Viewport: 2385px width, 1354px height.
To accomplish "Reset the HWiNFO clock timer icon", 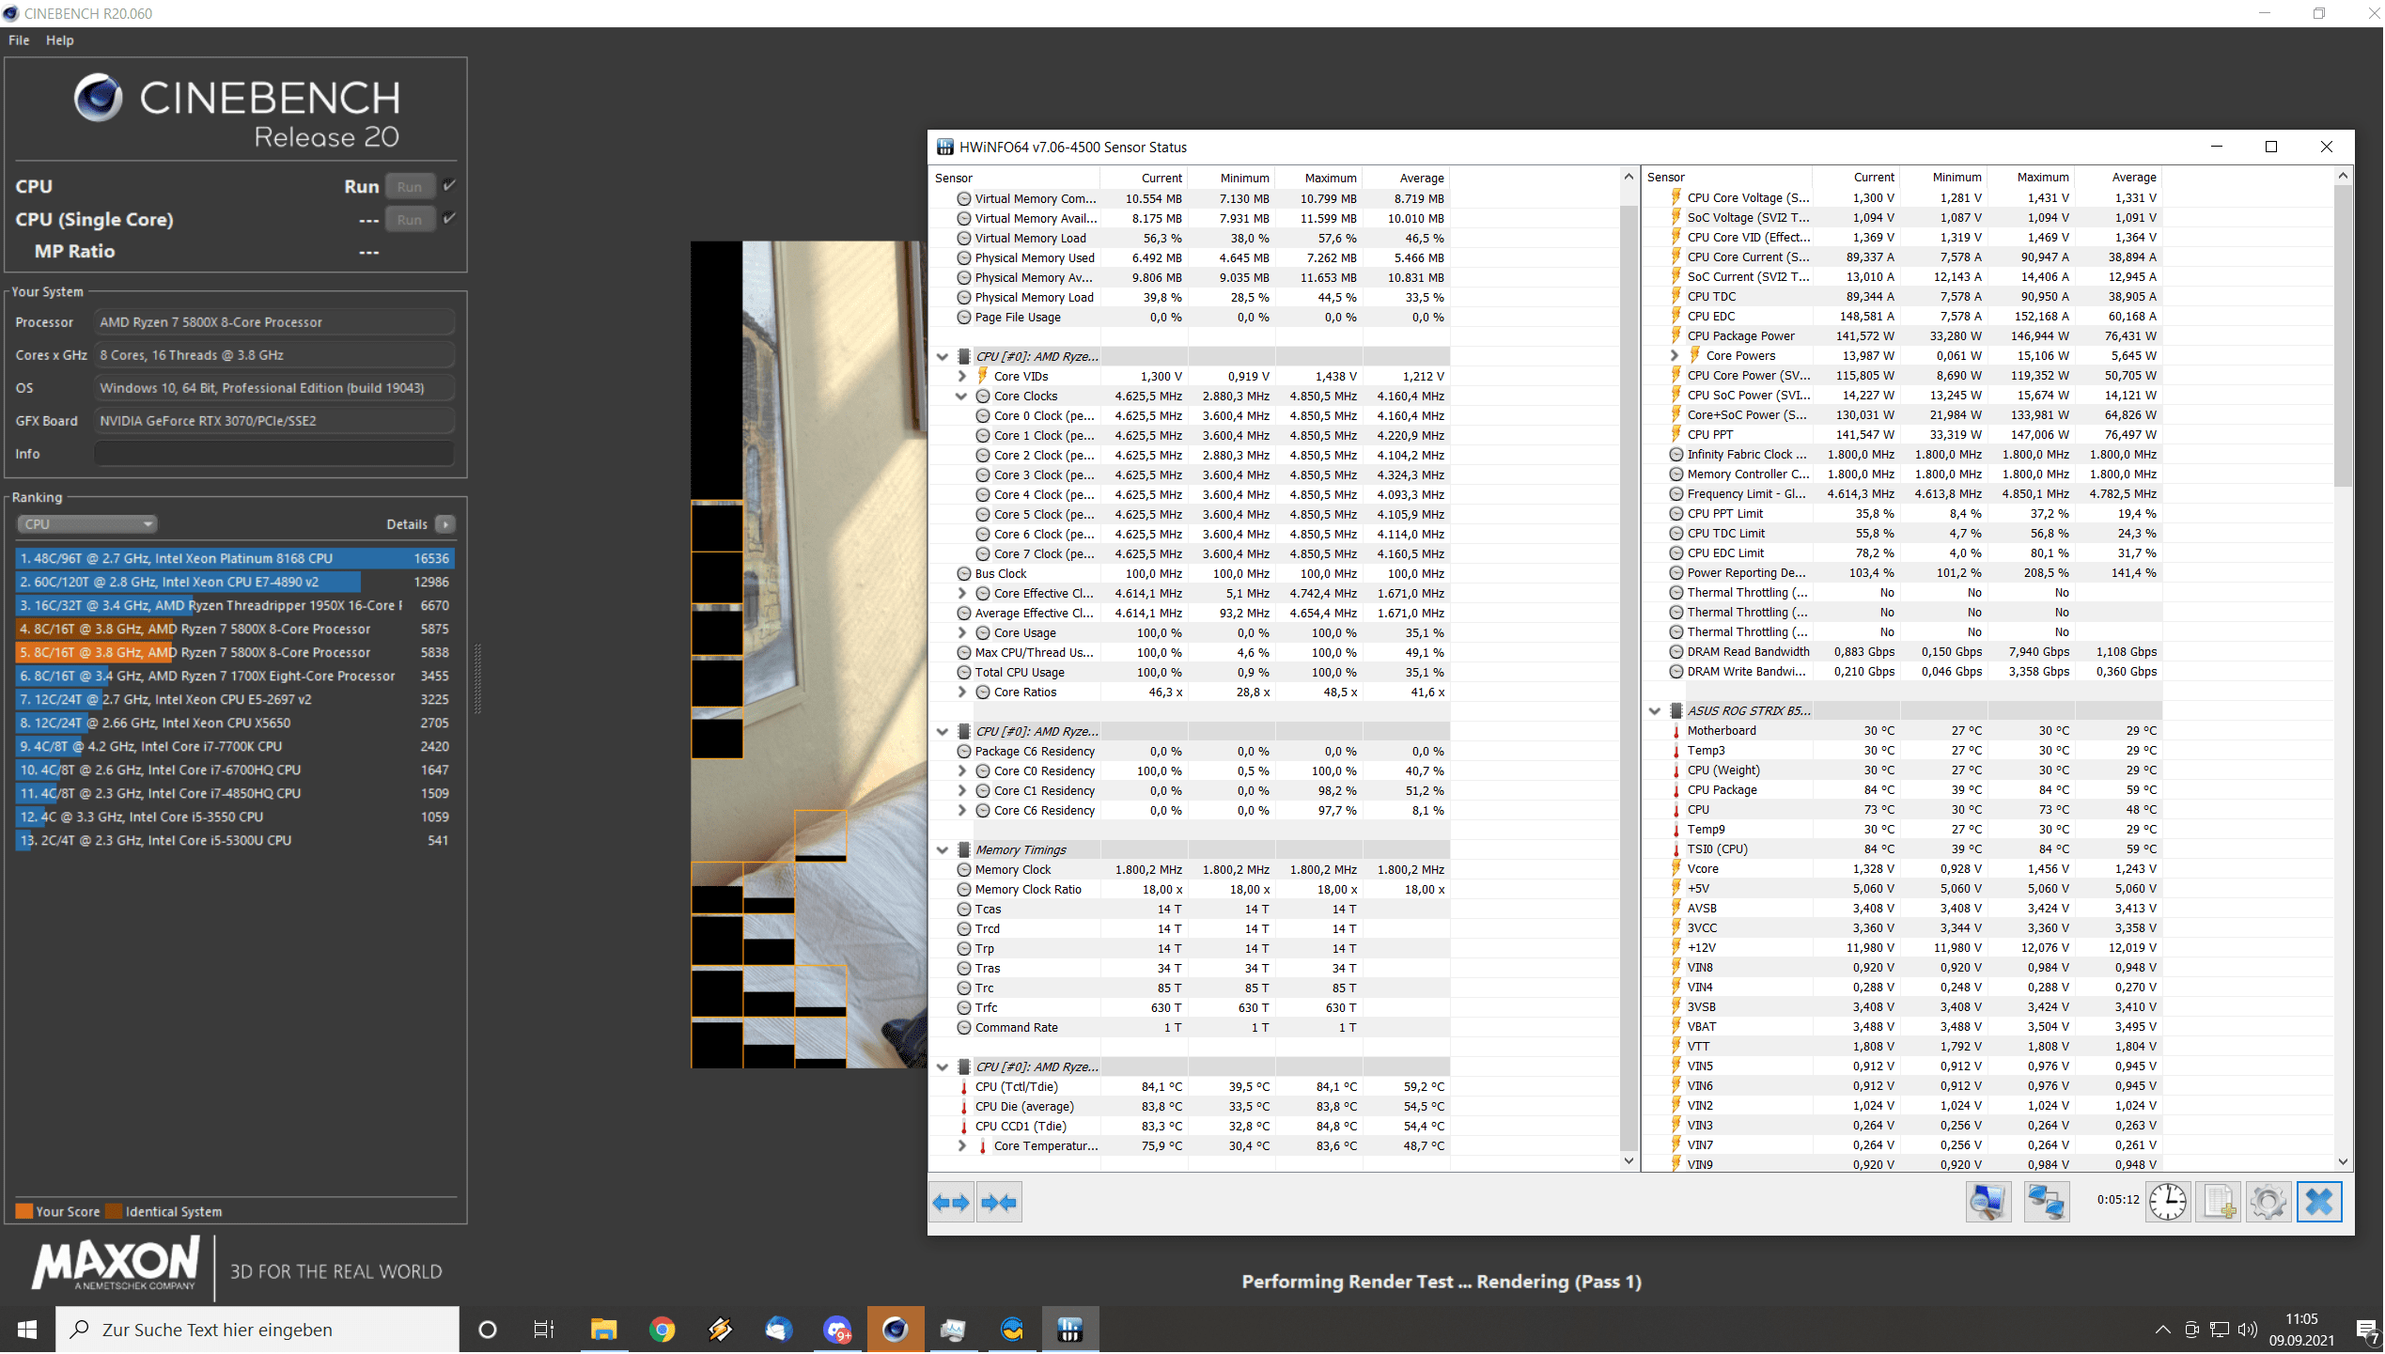I will 2168,1202.
